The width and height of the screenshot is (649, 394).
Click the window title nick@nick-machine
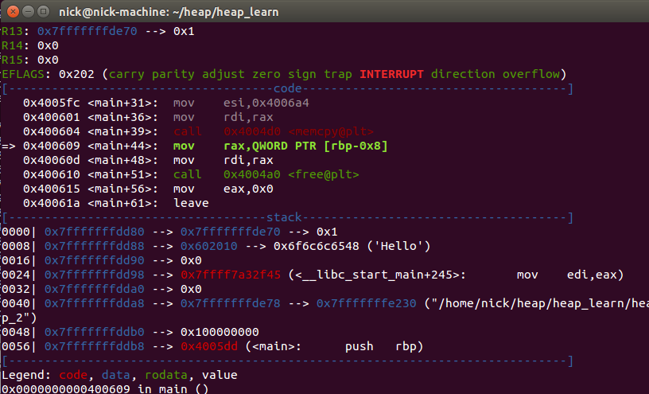click(x=169, y=12)
